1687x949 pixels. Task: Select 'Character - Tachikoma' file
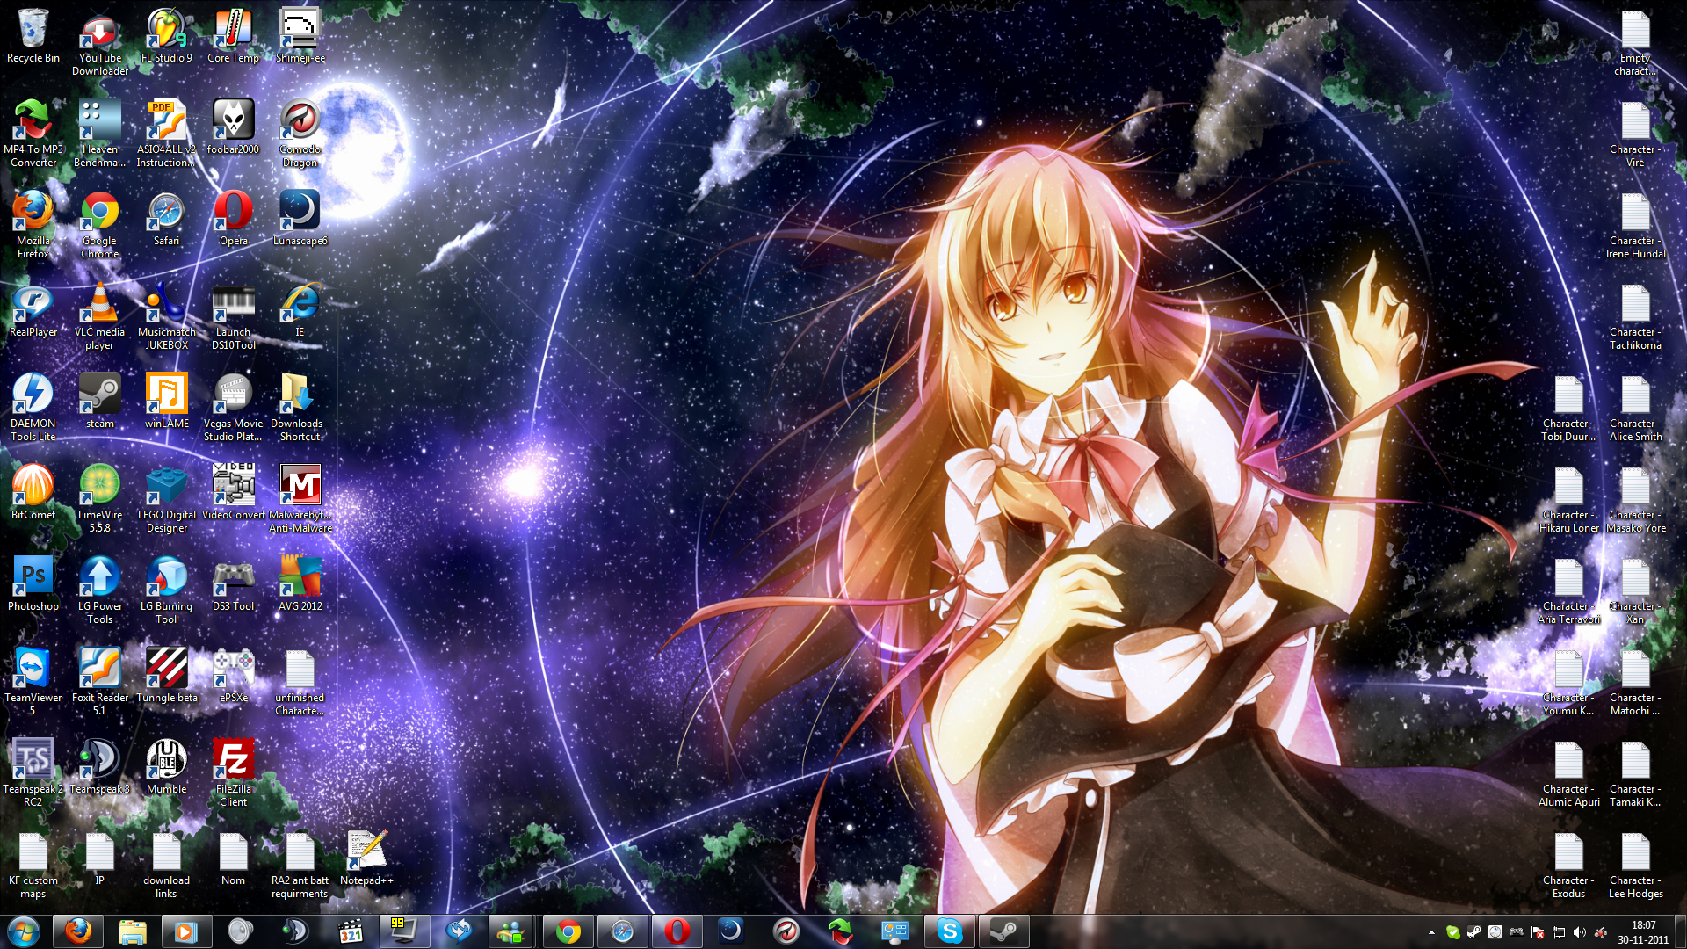[1636, 315]
